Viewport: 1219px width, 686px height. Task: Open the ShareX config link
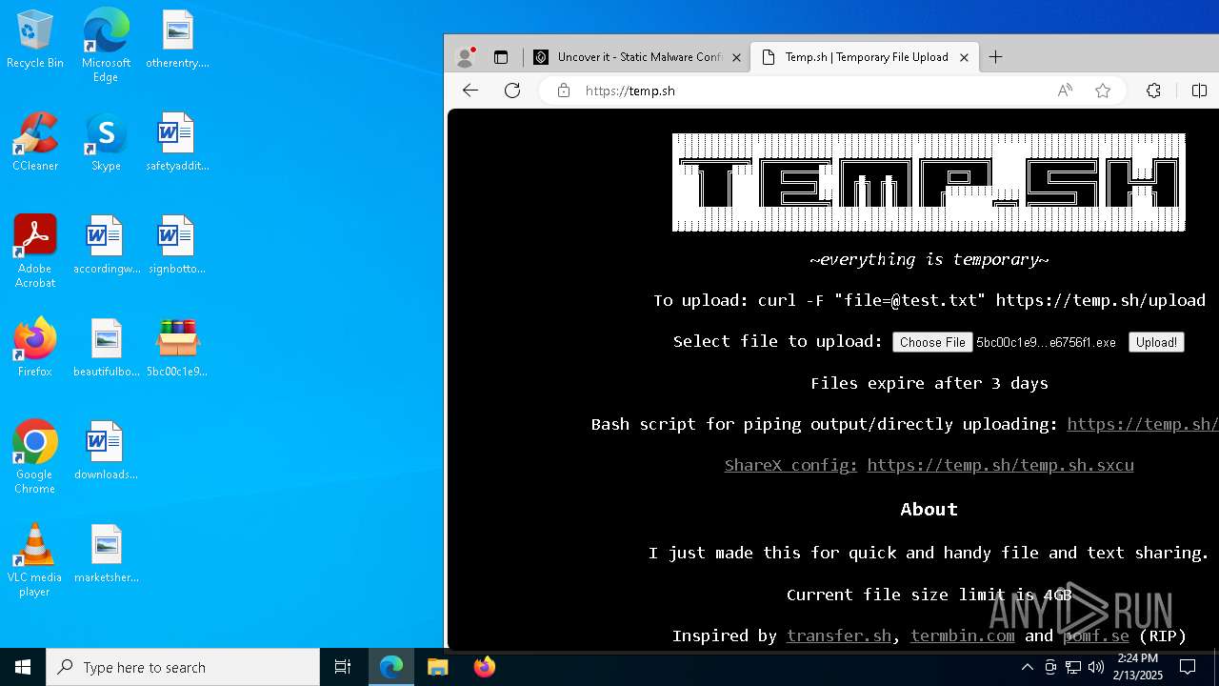(790, 465)
